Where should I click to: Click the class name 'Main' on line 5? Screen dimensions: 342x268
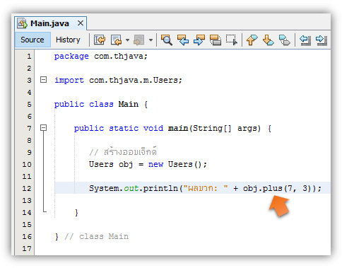click(x=129, y=104)
